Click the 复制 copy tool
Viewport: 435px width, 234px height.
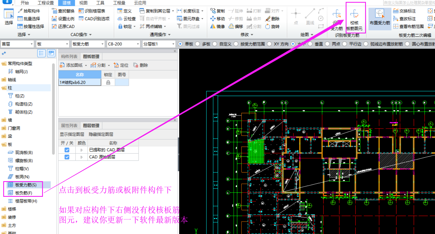[218, 11]
